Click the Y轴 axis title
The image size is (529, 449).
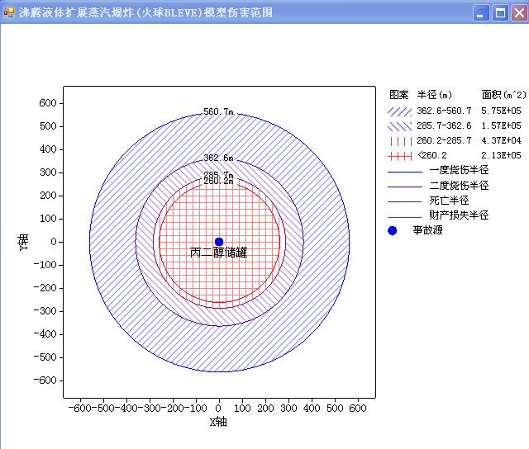coord(23,242)
